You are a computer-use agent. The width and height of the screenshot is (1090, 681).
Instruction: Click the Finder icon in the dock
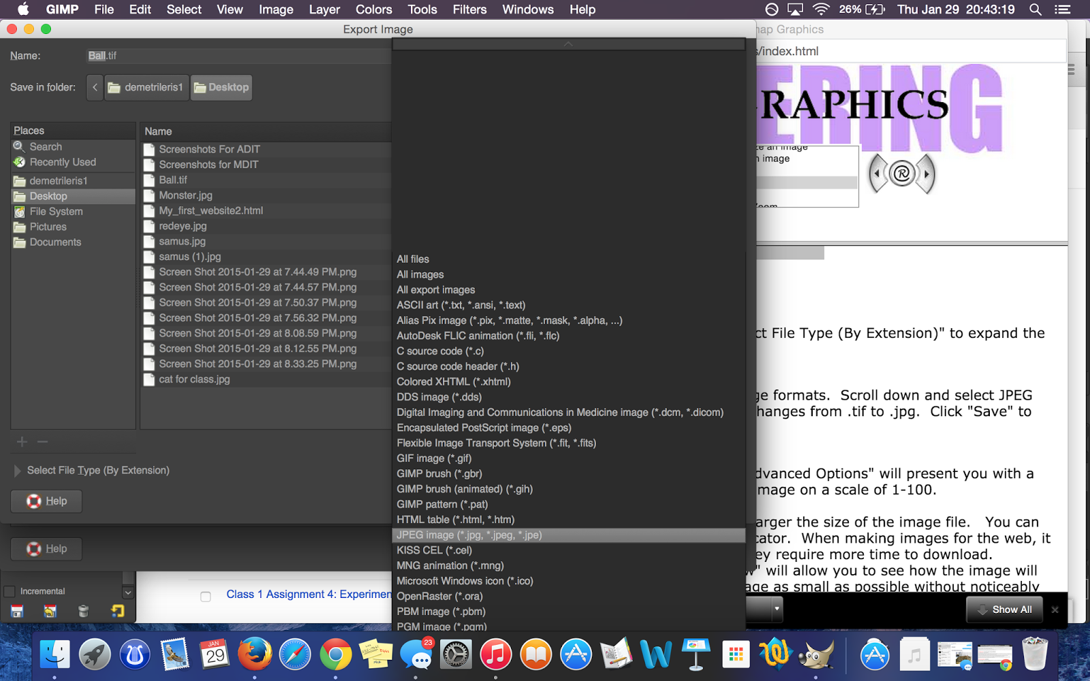(54, 654)
